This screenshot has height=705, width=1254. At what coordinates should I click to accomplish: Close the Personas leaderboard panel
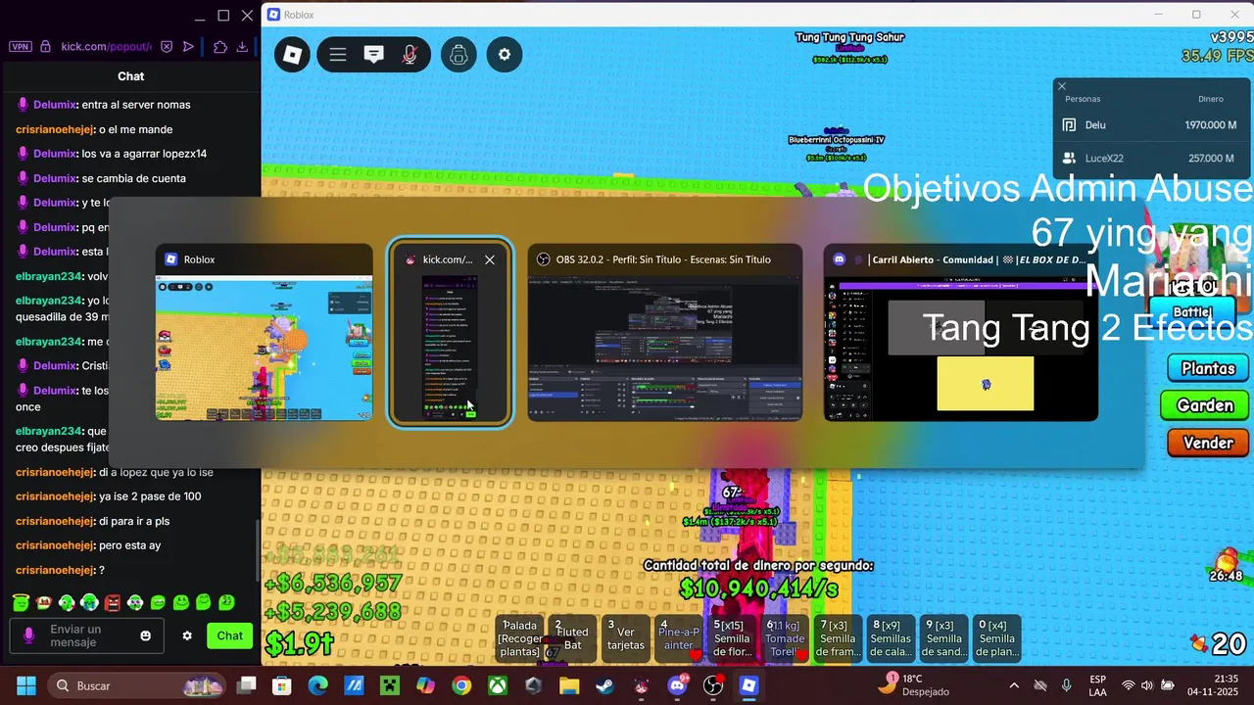pyautogui.click(x=1061, y=86)
